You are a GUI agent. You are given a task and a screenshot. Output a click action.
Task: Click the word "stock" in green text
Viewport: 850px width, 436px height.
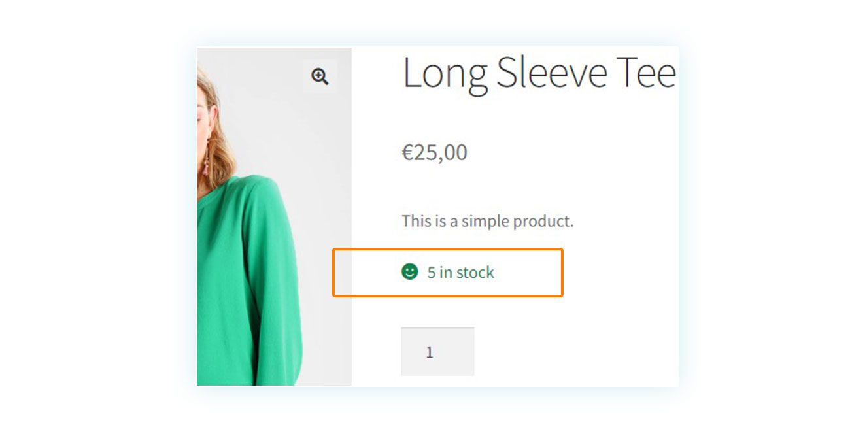(475, 272)
